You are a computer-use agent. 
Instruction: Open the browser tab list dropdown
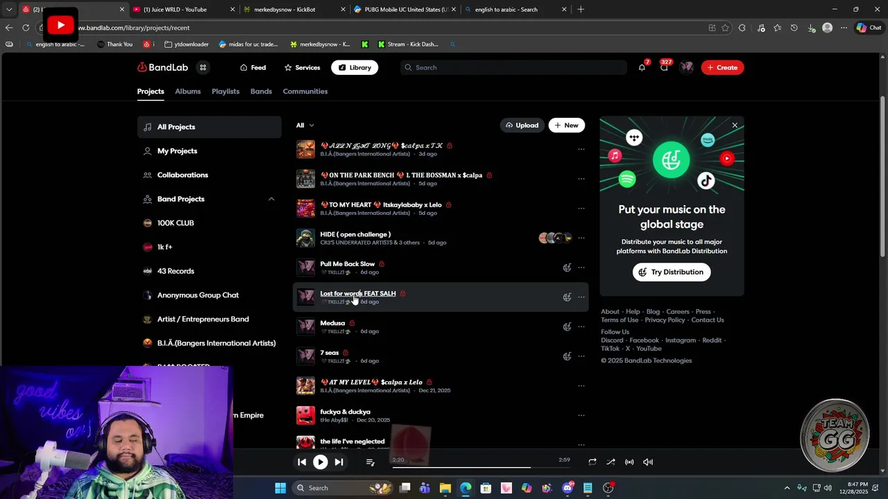(x=9, y=10)
